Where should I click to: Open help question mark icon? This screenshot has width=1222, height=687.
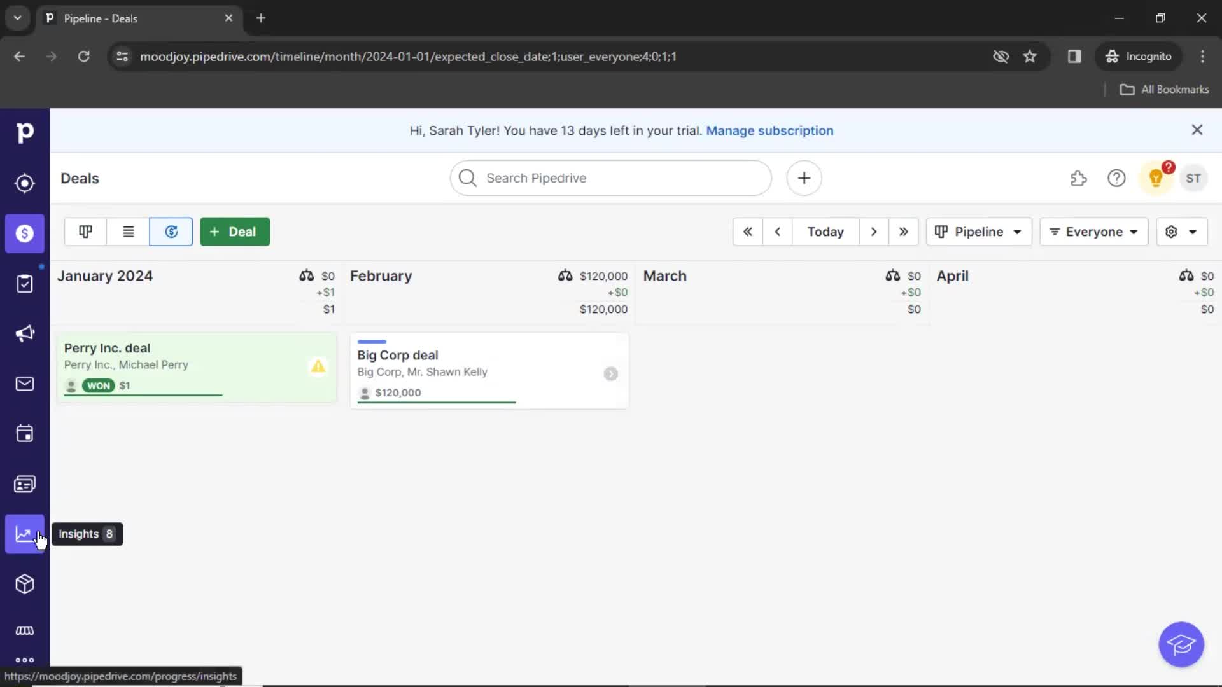[x=1116, y=178]
